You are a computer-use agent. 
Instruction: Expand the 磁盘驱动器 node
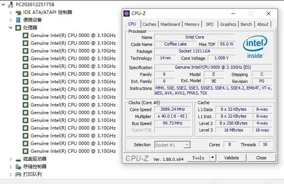click(x=11, y=159)
